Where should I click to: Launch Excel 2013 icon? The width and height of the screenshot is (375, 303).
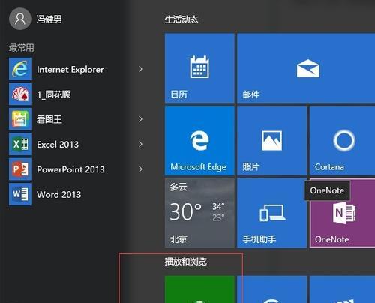tap(20, 144)
